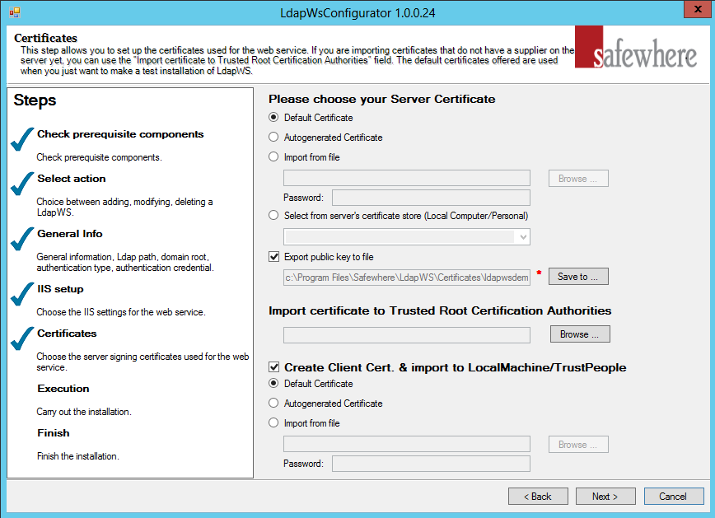
Task: Enable Export public key to file
Action: (273, 256)
